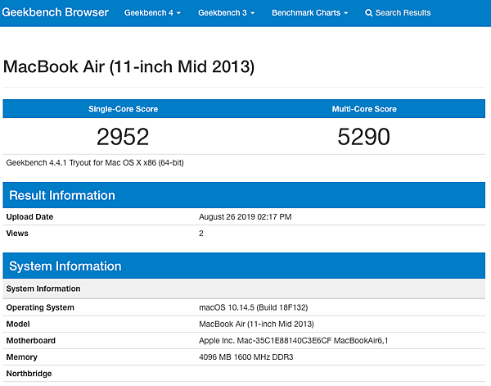The height and width of the screenshot is (386, 491).
Task: Click the search magnifier icon in navbar
Action: (369, 13)
